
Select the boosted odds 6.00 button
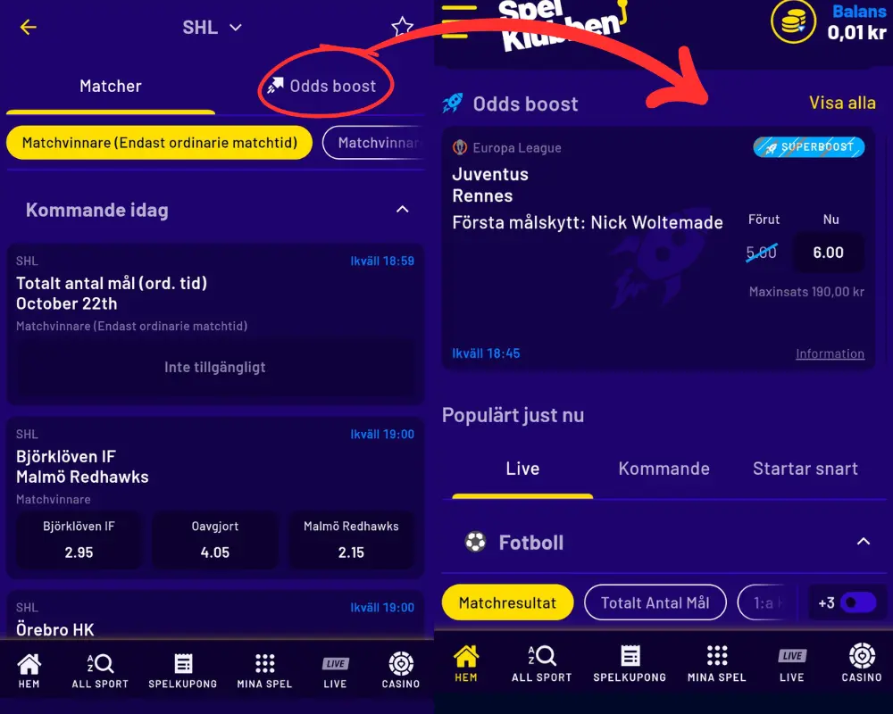coord(828,253)
